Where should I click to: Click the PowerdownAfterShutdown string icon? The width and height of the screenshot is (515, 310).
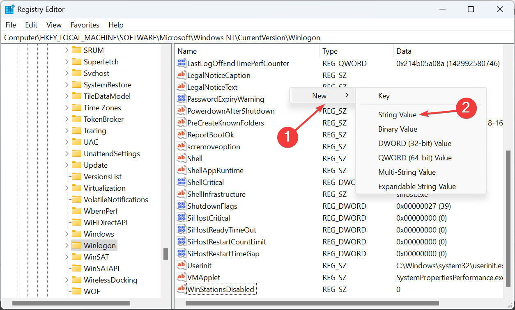click(x=181, y=111)
